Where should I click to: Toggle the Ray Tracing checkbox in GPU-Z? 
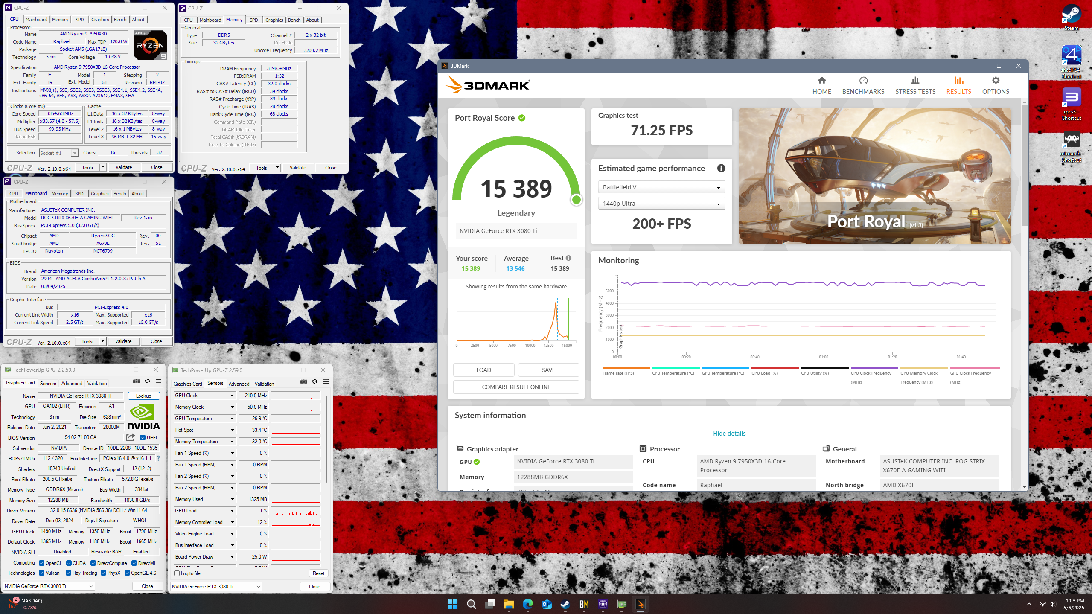coord(69,573)
